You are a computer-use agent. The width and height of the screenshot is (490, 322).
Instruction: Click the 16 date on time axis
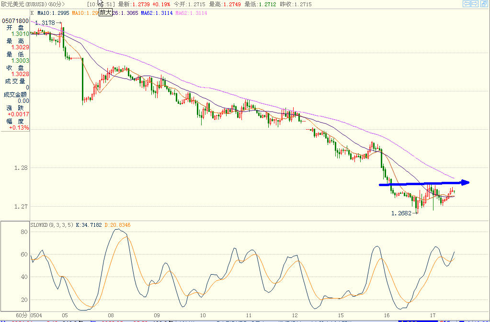click(387, 315)
